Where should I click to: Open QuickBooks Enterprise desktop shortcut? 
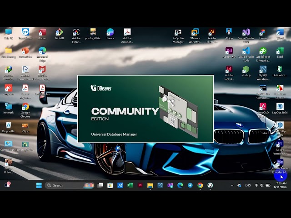[x=263, y=54]
